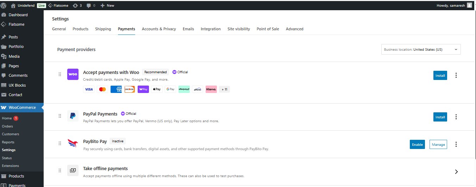
Task: Click the PayBito Pay bird logo
Action: [x=73, y=143]
